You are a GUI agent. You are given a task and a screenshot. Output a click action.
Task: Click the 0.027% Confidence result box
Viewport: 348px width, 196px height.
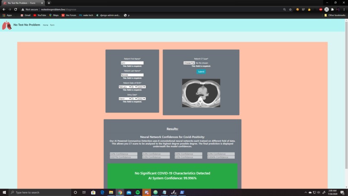click(x=123, y=157)
